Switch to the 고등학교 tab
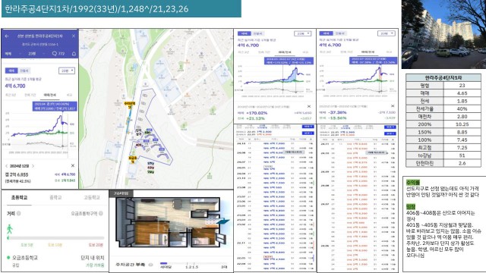Viewport: 486px width, 273px height. point(92,197)
